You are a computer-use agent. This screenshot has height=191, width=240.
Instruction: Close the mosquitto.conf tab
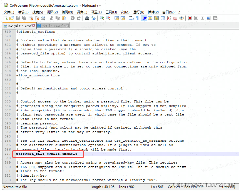click(x=33, y=26)
